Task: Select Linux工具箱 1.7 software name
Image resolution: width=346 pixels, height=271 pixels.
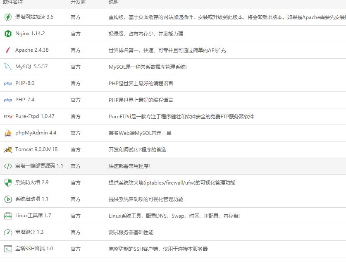Action: pos(33,216)
